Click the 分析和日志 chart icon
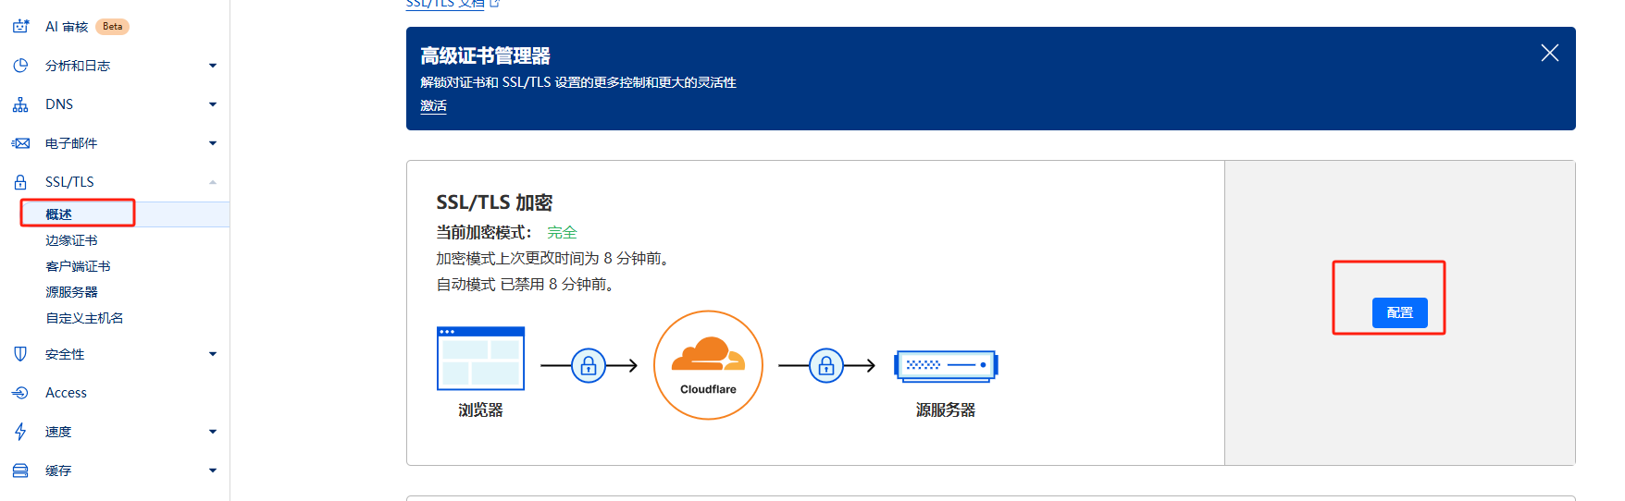This screenshot has height=501, width=1625. pyautogui.click(x=20, y=66)
